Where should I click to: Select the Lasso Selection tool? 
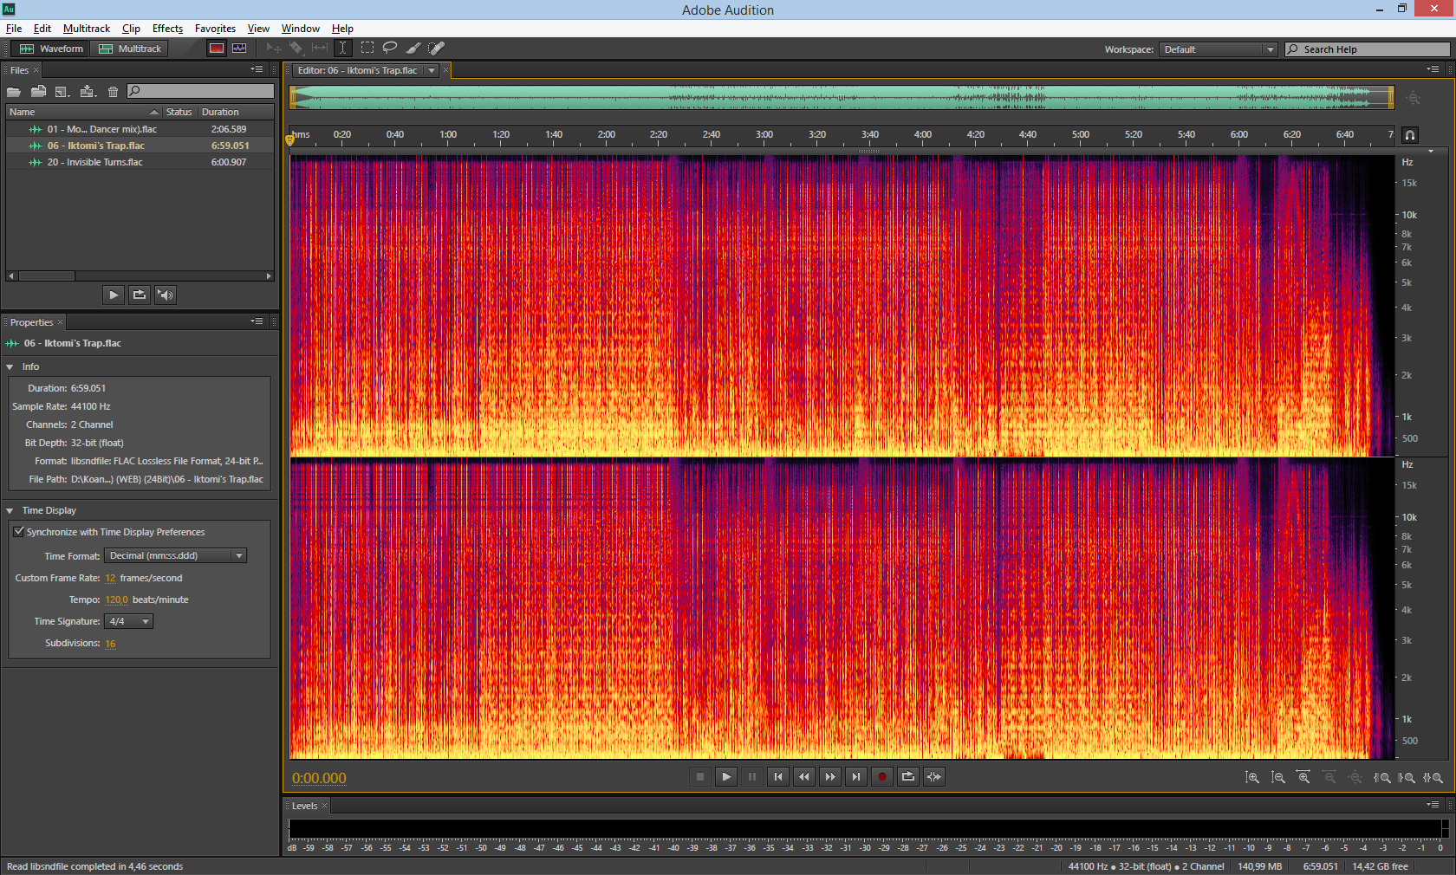pyautogui.click(x=390, y=49)
